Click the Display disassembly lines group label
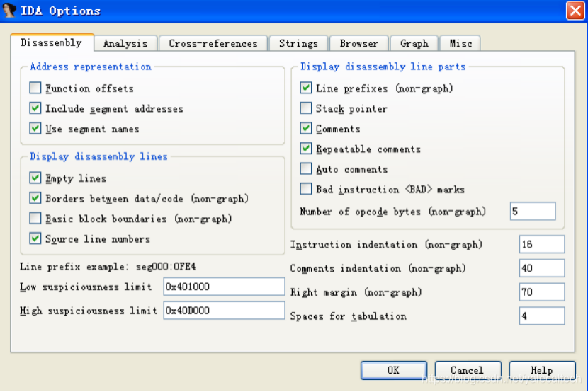 (x=98, y=156)
